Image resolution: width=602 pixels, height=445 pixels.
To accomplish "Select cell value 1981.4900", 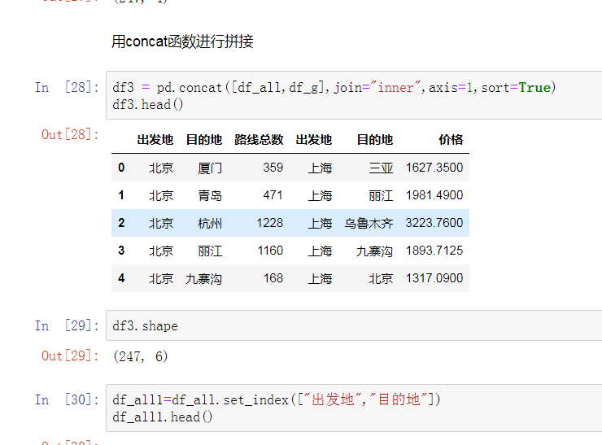I will click(x=434, y=195).
